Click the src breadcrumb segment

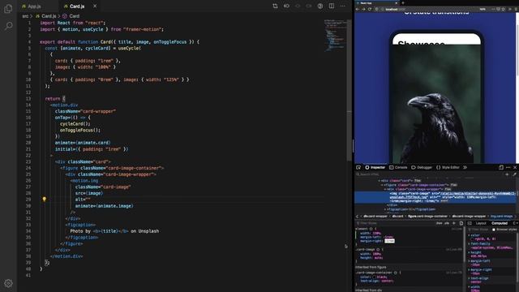(x=25, y=16)
